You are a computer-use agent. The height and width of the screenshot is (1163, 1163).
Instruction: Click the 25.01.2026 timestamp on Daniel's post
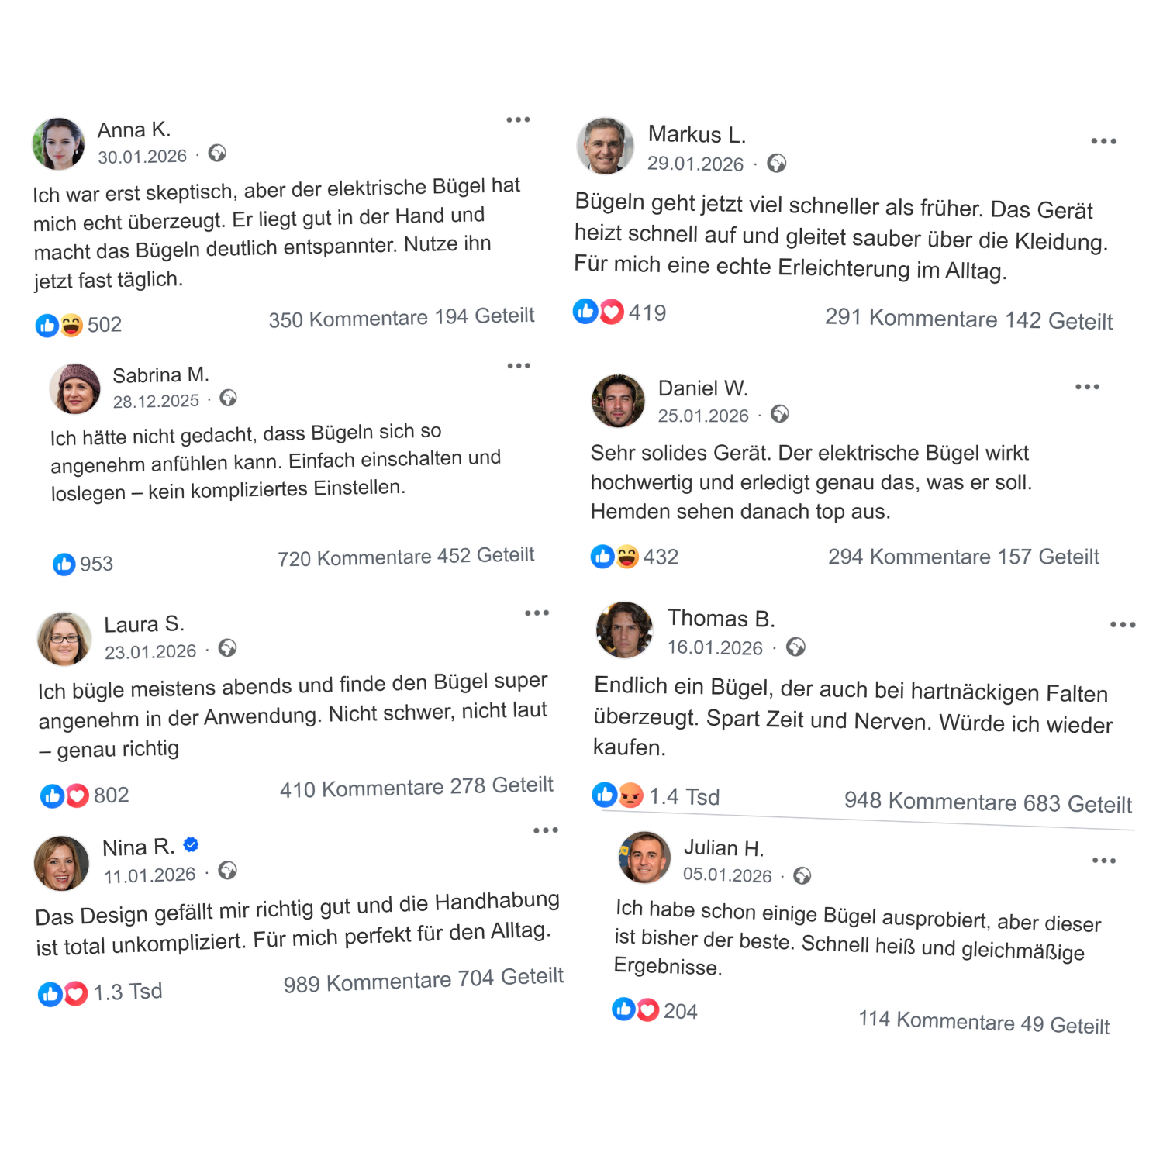pos(703,416)
